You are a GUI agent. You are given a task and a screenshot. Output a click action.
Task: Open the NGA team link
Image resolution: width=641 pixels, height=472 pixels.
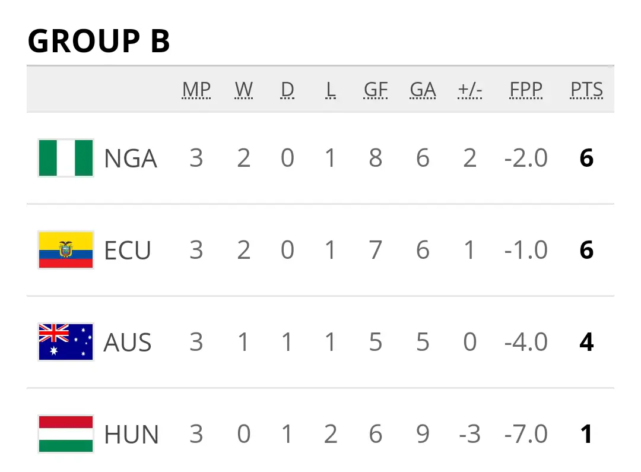pyautogui.click(x=131, y=159)
